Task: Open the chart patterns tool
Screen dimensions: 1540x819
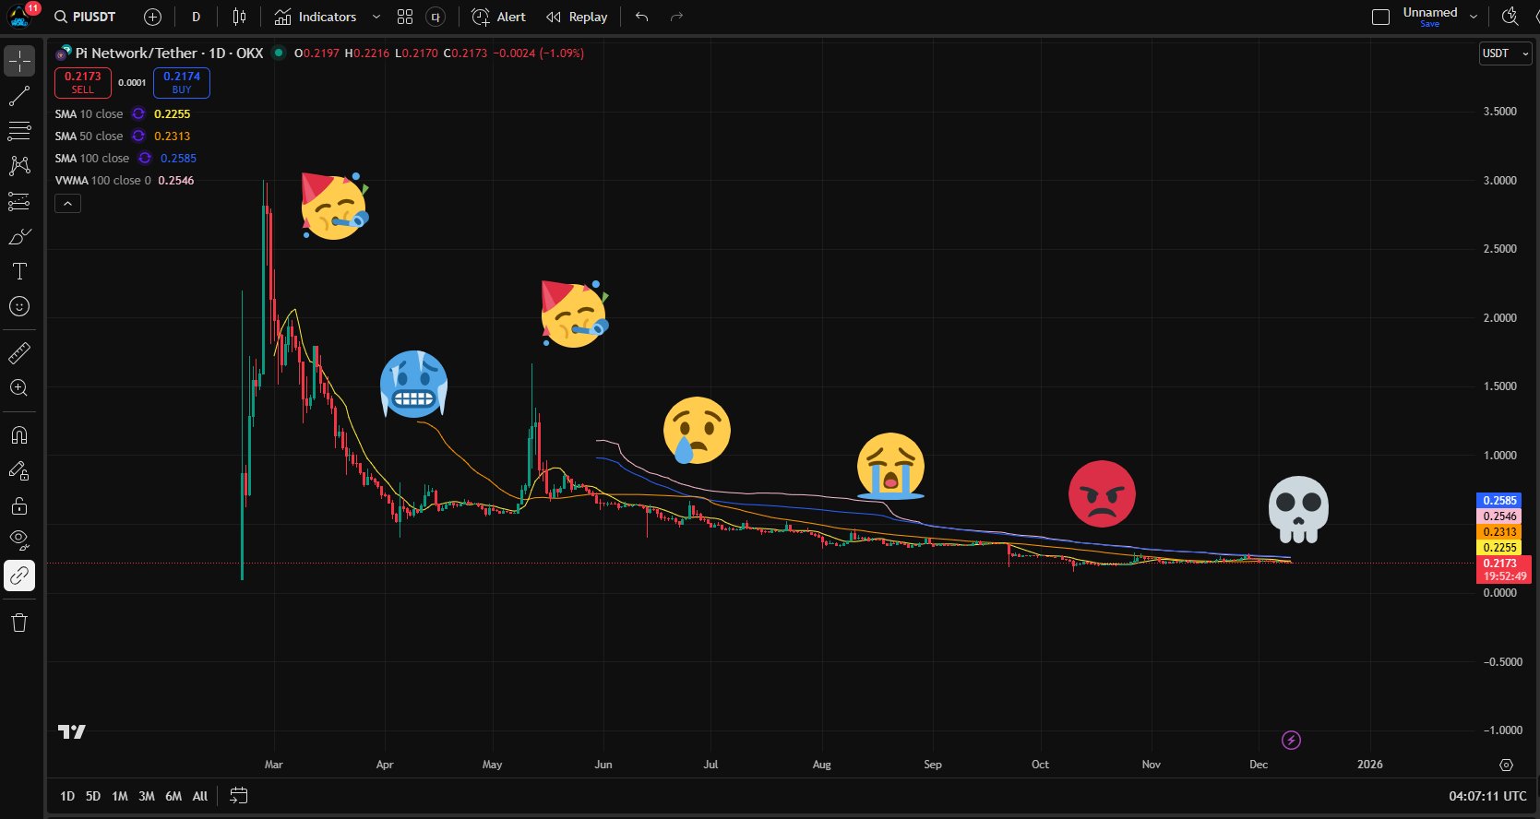Action: (x=19, y=166)
